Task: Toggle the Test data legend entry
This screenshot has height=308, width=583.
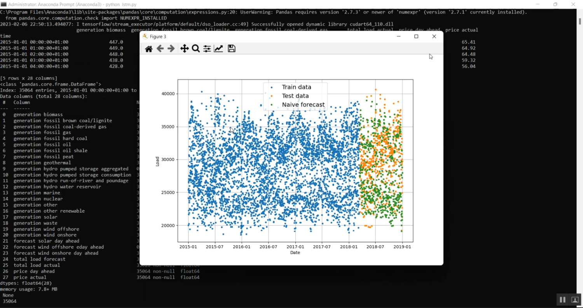Action: tap(295, 95)
